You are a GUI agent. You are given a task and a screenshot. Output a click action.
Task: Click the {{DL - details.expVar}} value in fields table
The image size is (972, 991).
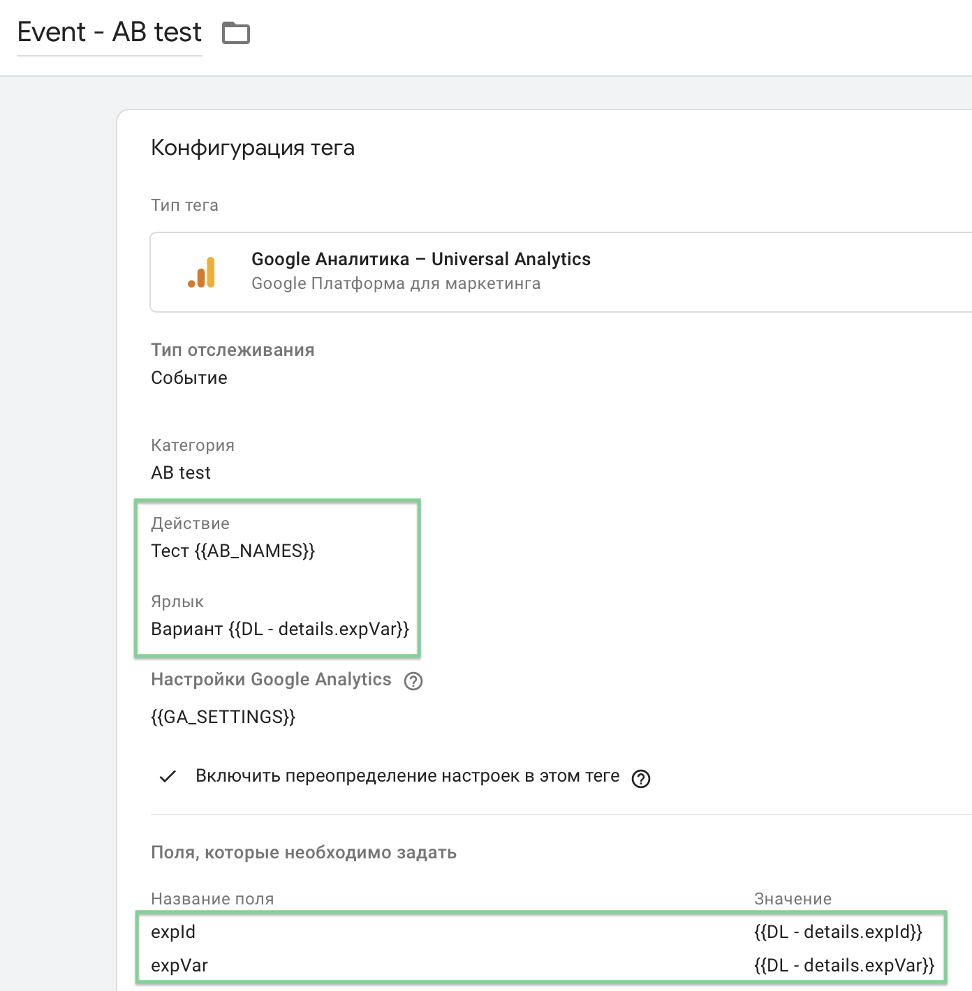click(x=844, y=966)
